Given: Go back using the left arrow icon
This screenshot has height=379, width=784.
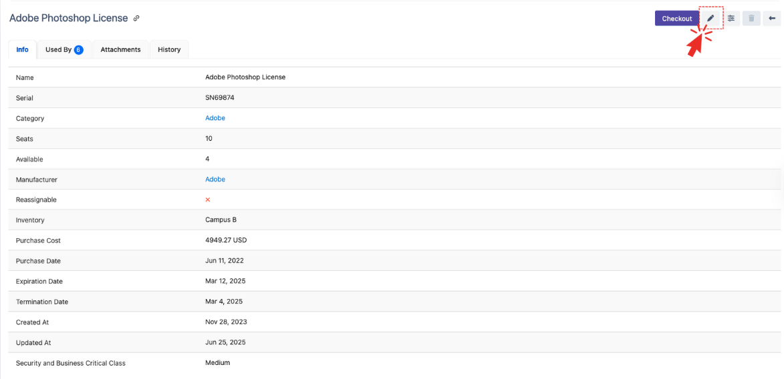Looking at the screenshot, I should pos(772,19).
